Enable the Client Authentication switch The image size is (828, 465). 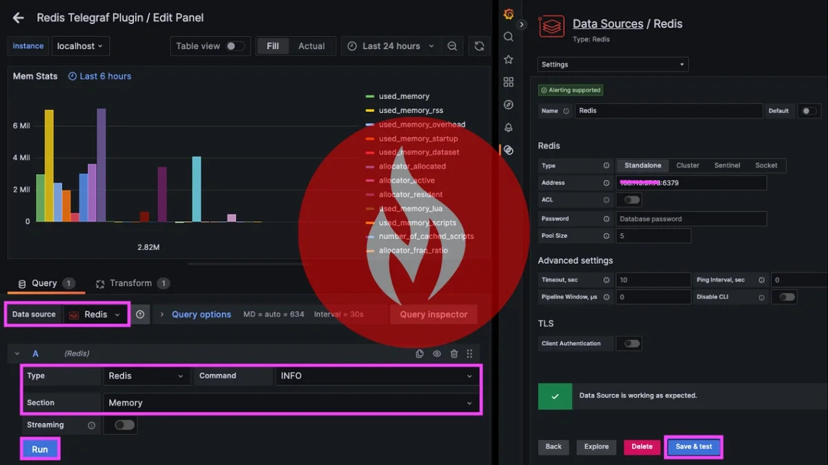631,343
